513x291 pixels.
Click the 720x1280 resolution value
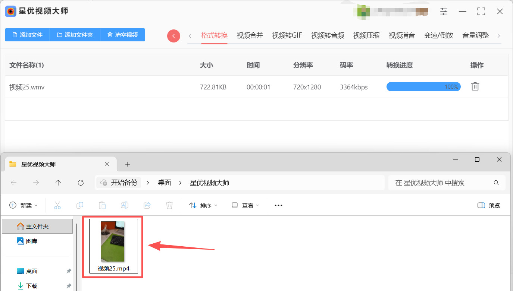tap(307, 87)
